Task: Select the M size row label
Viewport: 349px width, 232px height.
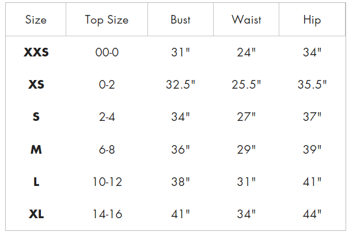Action: pos(36,149)
